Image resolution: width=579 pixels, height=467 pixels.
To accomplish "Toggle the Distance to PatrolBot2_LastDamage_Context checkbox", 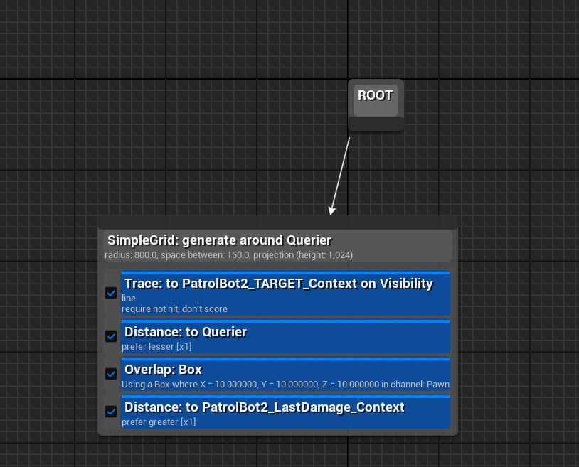I will pyautogui.click(x=111, y=412).
